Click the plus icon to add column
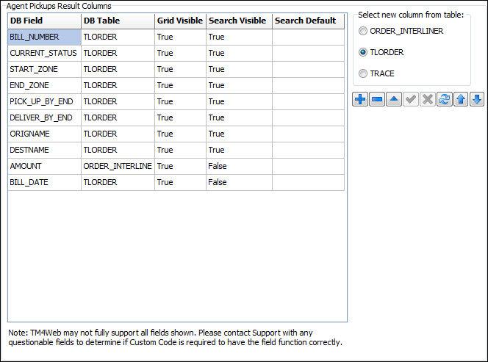This screenshot has width=488, height=362. pyautogui.click(x=360, y=100)
